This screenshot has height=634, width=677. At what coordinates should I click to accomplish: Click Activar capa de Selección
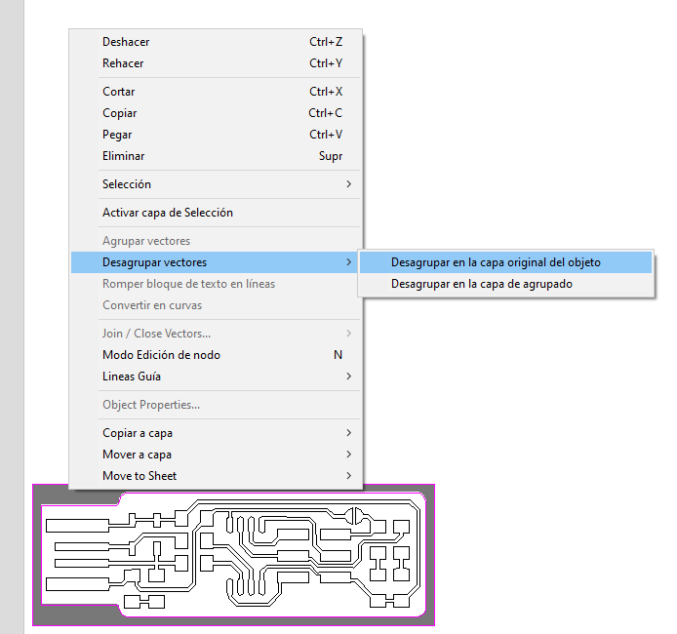coord(216,213)
